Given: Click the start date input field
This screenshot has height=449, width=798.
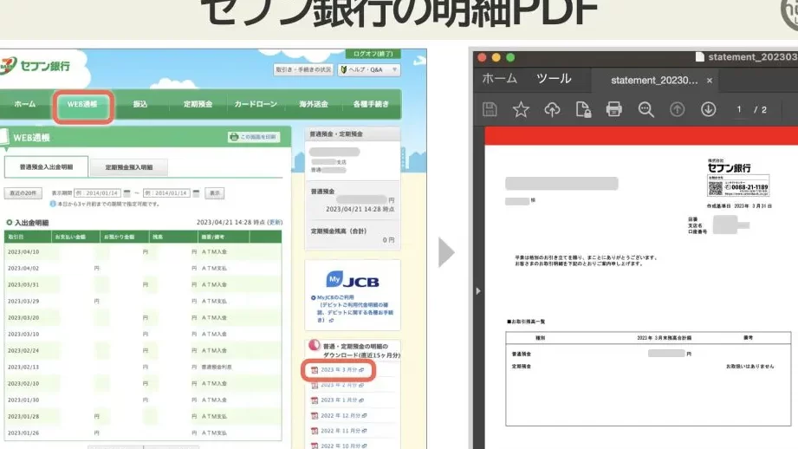Looking at the screenshot, I should tap(97, 193).
